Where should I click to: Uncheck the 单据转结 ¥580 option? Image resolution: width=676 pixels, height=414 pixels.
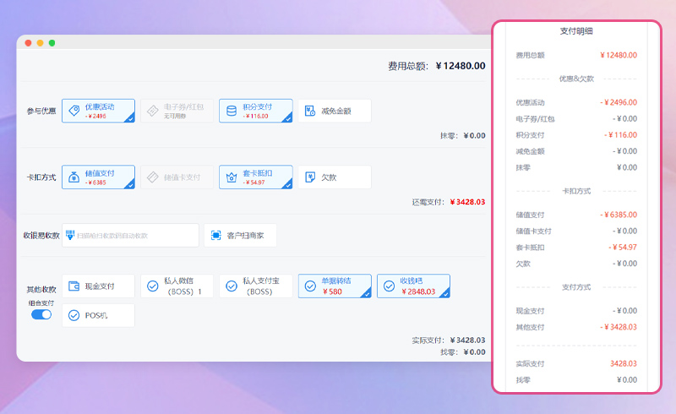(310, 286)
